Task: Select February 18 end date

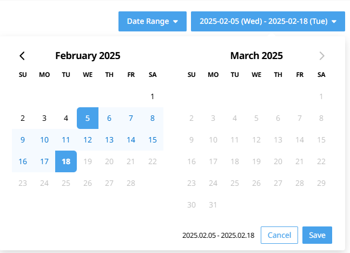Action: 66,161
